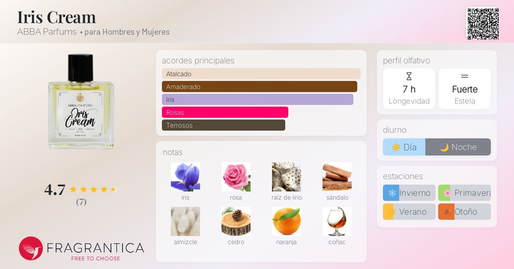Open the ABBA Parfums brand link
The image size is (514, 269).
coord(47,32)
